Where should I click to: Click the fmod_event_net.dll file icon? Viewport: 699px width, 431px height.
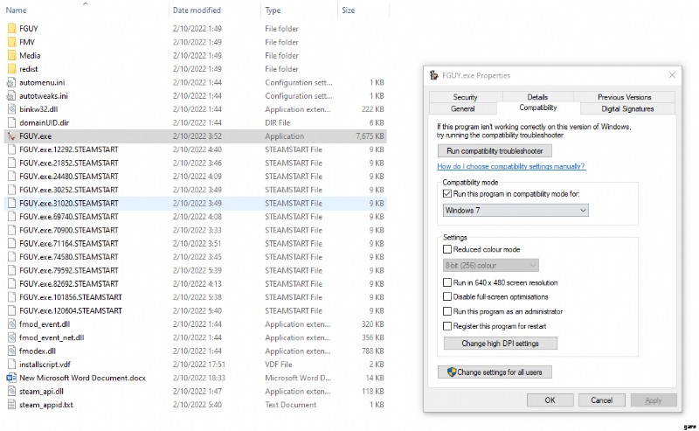click(x=11, y=337)
